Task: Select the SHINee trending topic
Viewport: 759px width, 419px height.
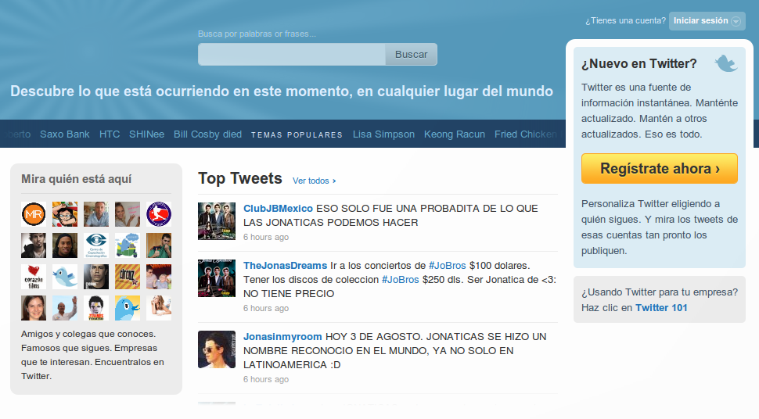Action: (146, 134)
